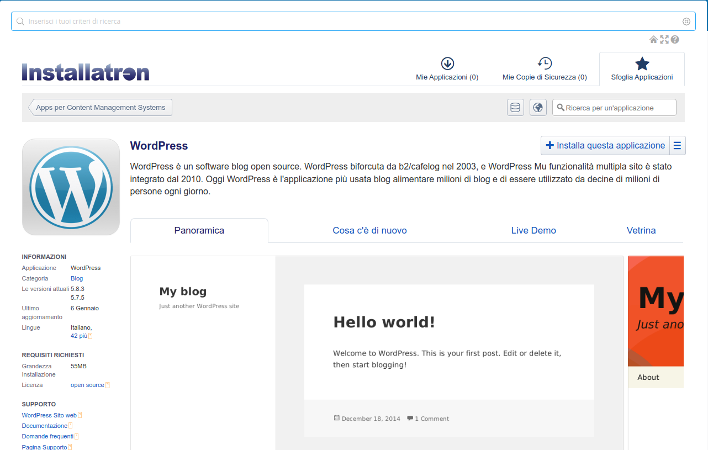Click the REQUISITI RICHIESTI heading
The width and height of the screenshot is (708, 450).
(53, 355)
